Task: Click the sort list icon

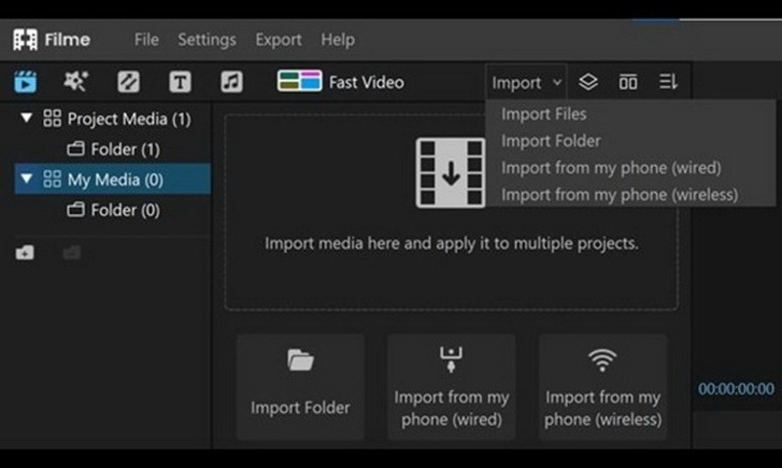Action: tap(668, 82)
